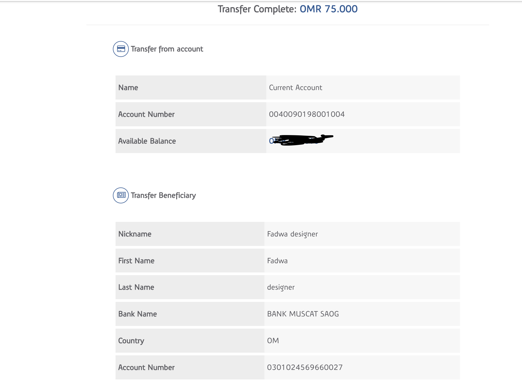Screen dimensions: 522x385
Task: Click the Current Account name value
Action: (x=295, y=88)
